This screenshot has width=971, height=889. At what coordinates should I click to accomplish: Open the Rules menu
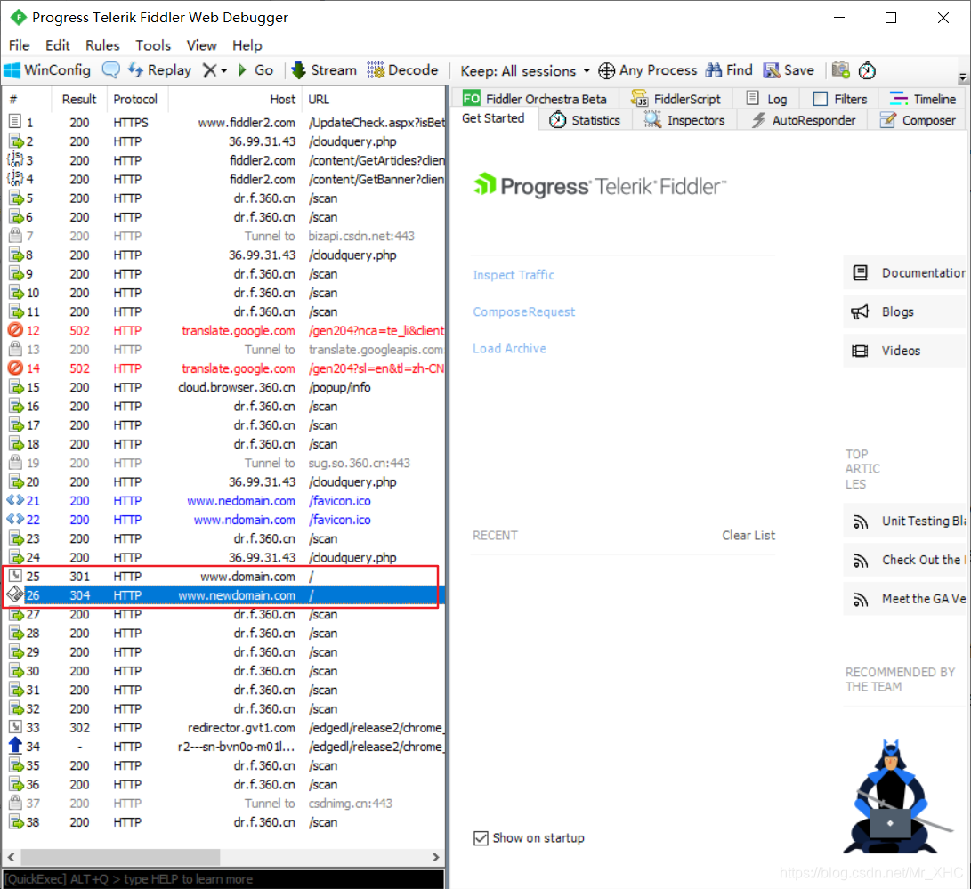(x=102, y=45)
